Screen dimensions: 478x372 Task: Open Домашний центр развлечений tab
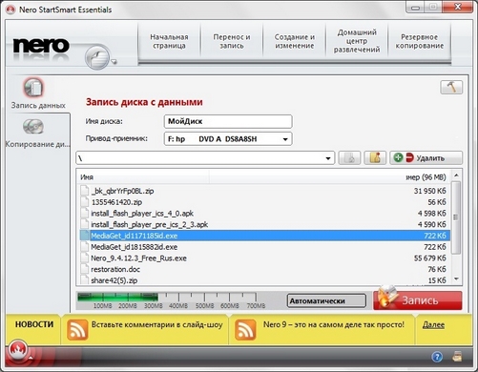pyautogui.click(x=357, y=41)
